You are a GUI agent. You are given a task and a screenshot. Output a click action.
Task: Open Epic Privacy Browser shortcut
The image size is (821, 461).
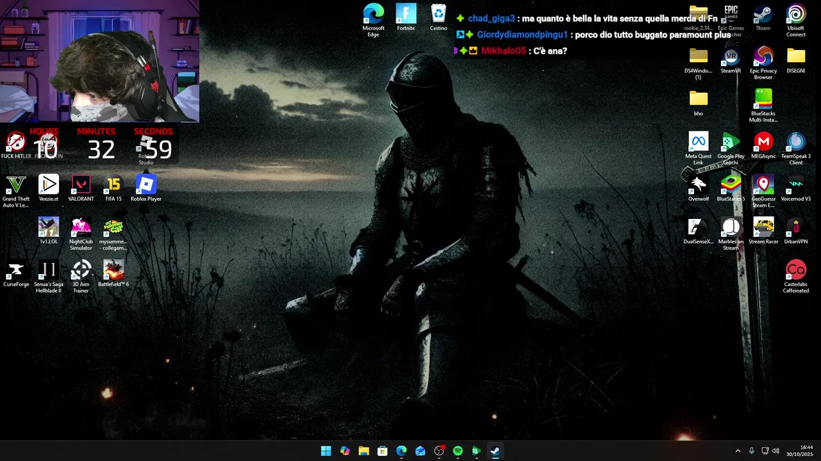(x=763, y=63)
